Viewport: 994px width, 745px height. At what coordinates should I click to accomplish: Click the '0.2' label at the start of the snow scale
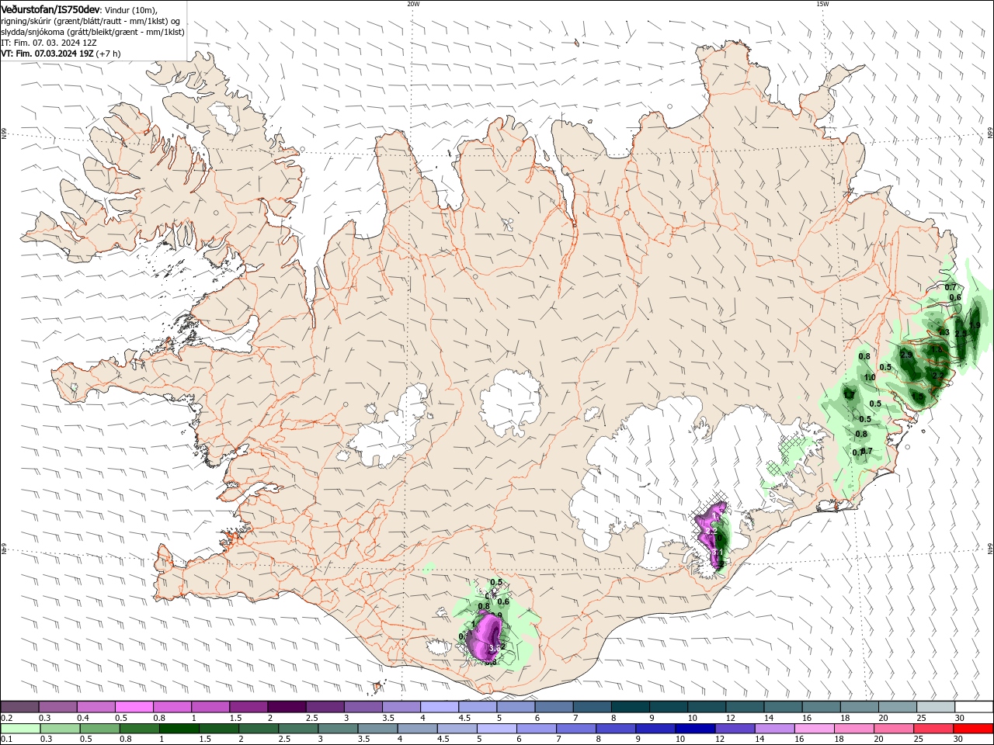click(x=7, y=718)
